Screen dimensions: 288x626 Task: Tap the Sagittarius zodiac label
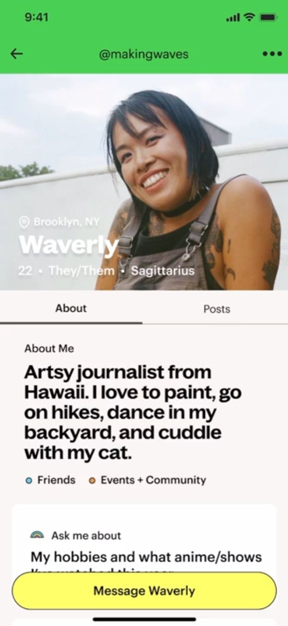162,271
